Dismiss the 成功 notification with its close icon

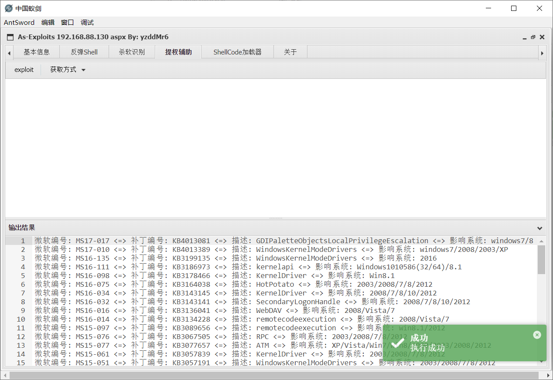pyautogui.click(x=537, y=335)
